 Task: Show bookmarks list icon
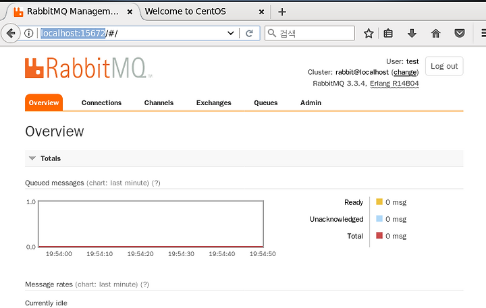388,33
